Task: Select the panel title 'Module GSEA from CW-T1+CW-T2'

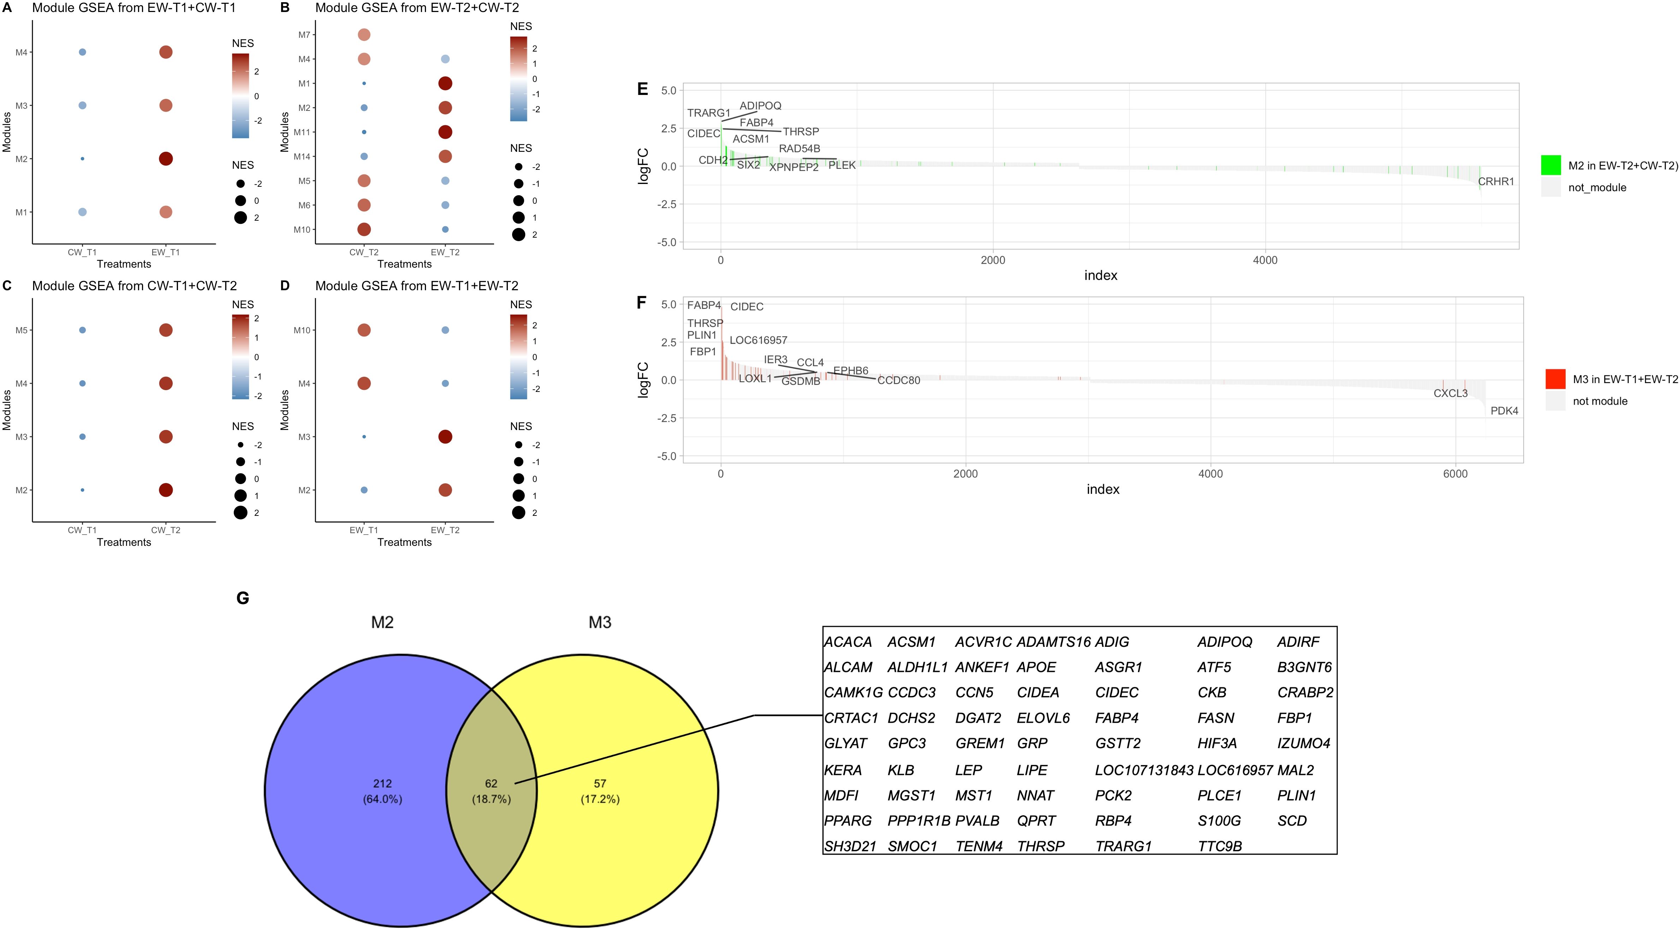Action: (134, 285)
